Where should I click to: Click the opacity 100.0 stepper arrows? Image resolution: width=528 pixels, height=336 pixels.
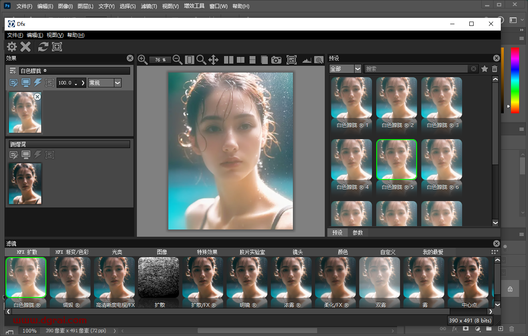(x=76, y=83)
